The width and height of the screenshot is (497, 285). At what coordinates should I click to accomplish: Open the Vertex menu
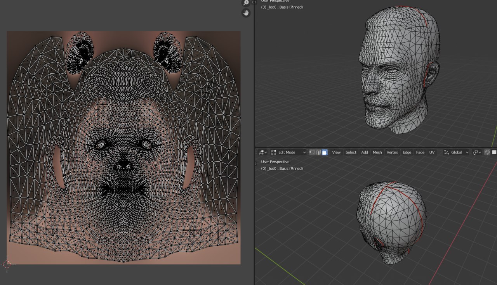click(392, 152)
